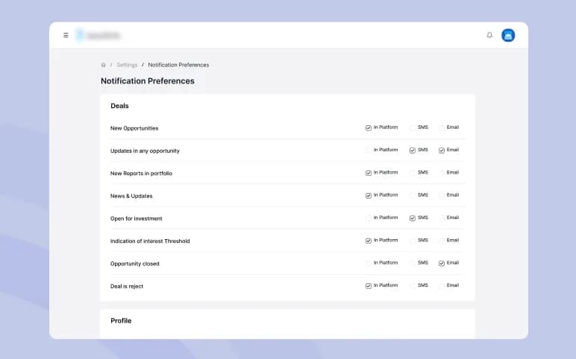Uncheck In Platform for News & Updates
The width and height of the screenshot is (576, 359).
pyautogui.click(x=369, y=195)
